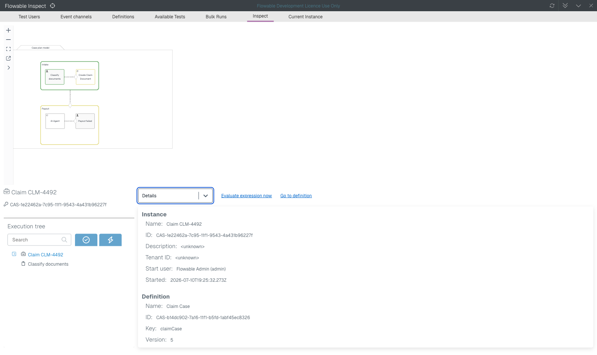597x355 pixels.
Task: Open the Event channels tab
Action: click(76, 17)
